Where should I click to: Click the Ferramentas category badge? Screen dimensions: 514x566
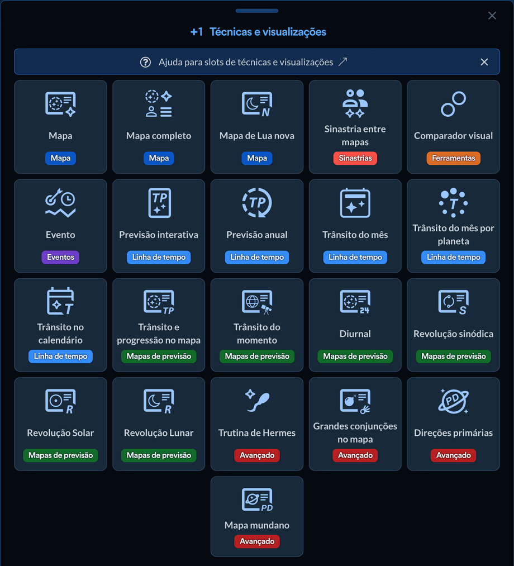pyautogui.click(x=453, y=158)
